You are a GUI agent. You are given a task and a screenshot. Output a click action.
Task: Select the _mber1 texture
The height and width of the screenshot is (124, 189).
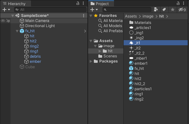141,58
